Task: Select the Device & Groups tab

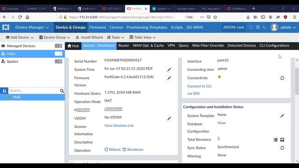Action: (71, 27)
